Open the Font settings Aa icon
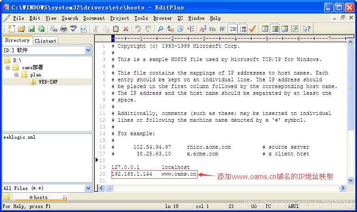 click(x=203, y=29)
